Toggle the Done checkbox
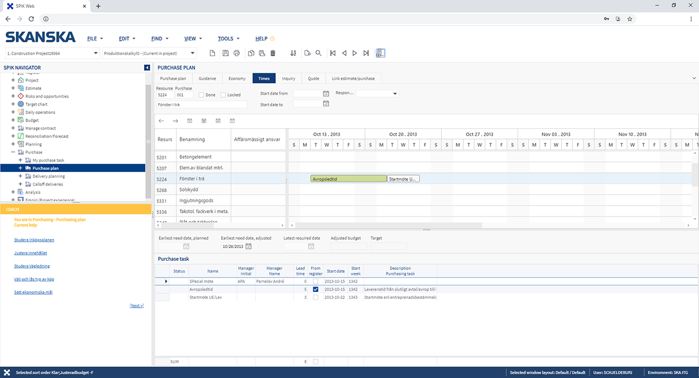This screenshot has width=699, height=378. tap(202, 95)
